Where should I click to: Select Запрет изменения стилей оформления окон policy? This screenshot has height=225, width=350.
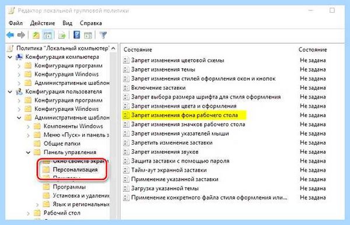tap(203, 79)
